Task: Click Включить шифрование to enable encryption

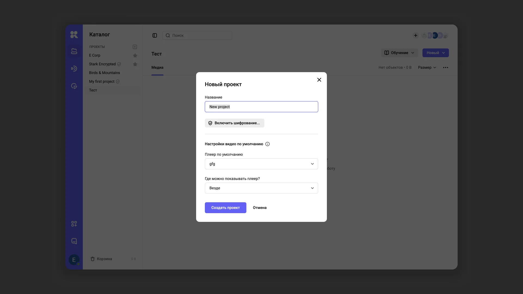Action: (234, 123)
